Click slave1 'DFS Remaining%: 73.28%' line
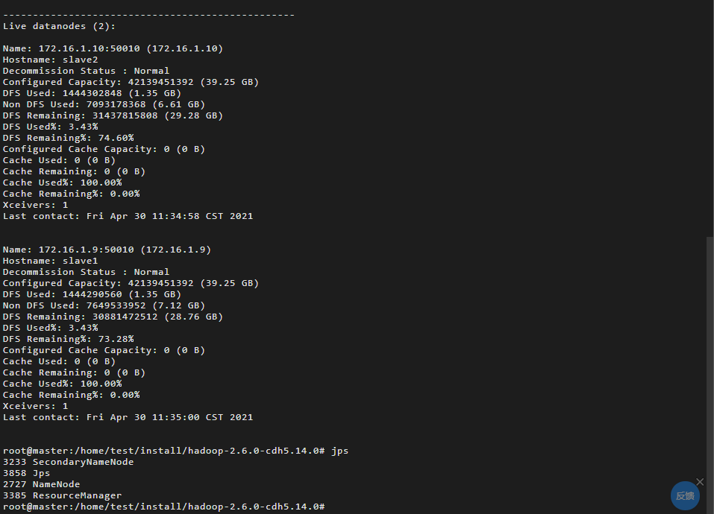The height and width of the screenshot is (514, 714). point(69,339)
